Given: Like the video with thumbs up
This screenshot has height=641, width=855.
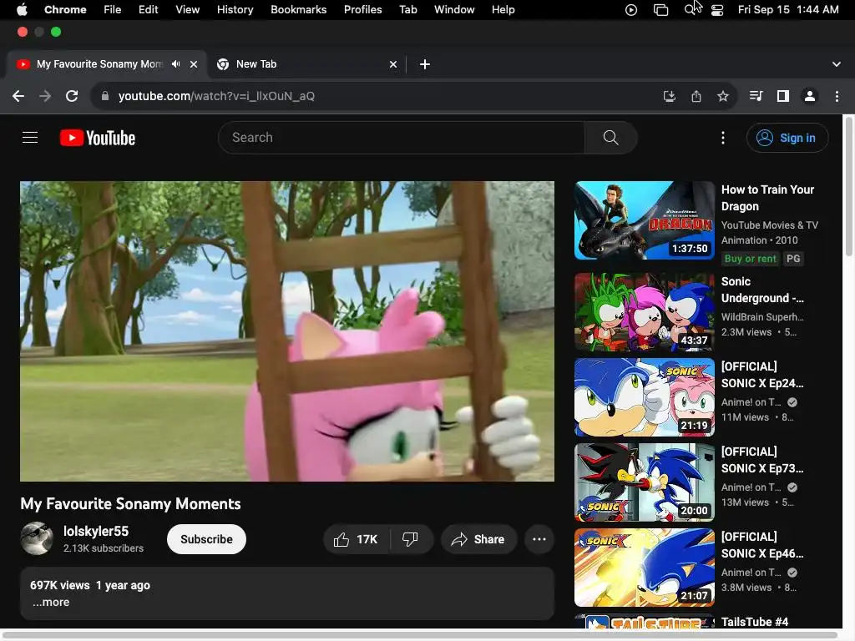Looking at the screenshot, I should [356, 540].
